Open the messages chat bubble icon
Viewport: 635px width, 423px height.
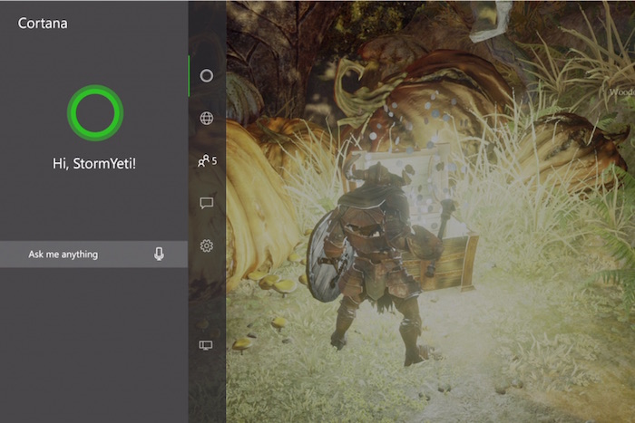206,204
